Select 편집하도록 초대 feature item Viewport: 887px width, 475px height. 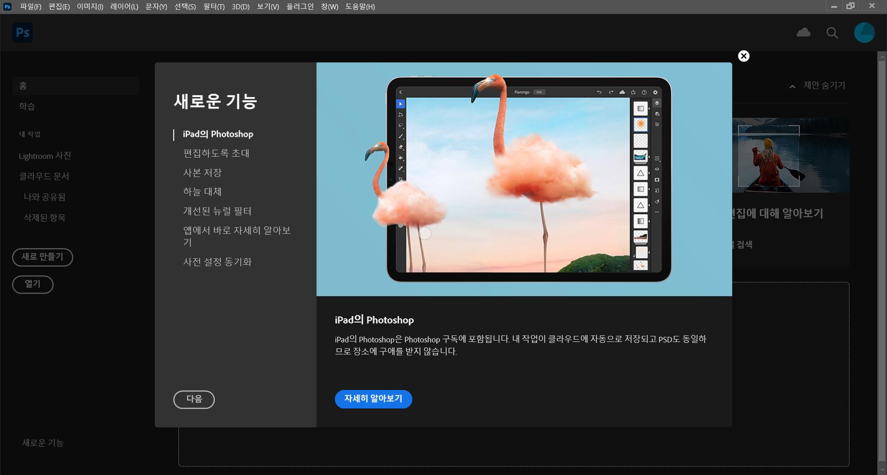(216, 153)
